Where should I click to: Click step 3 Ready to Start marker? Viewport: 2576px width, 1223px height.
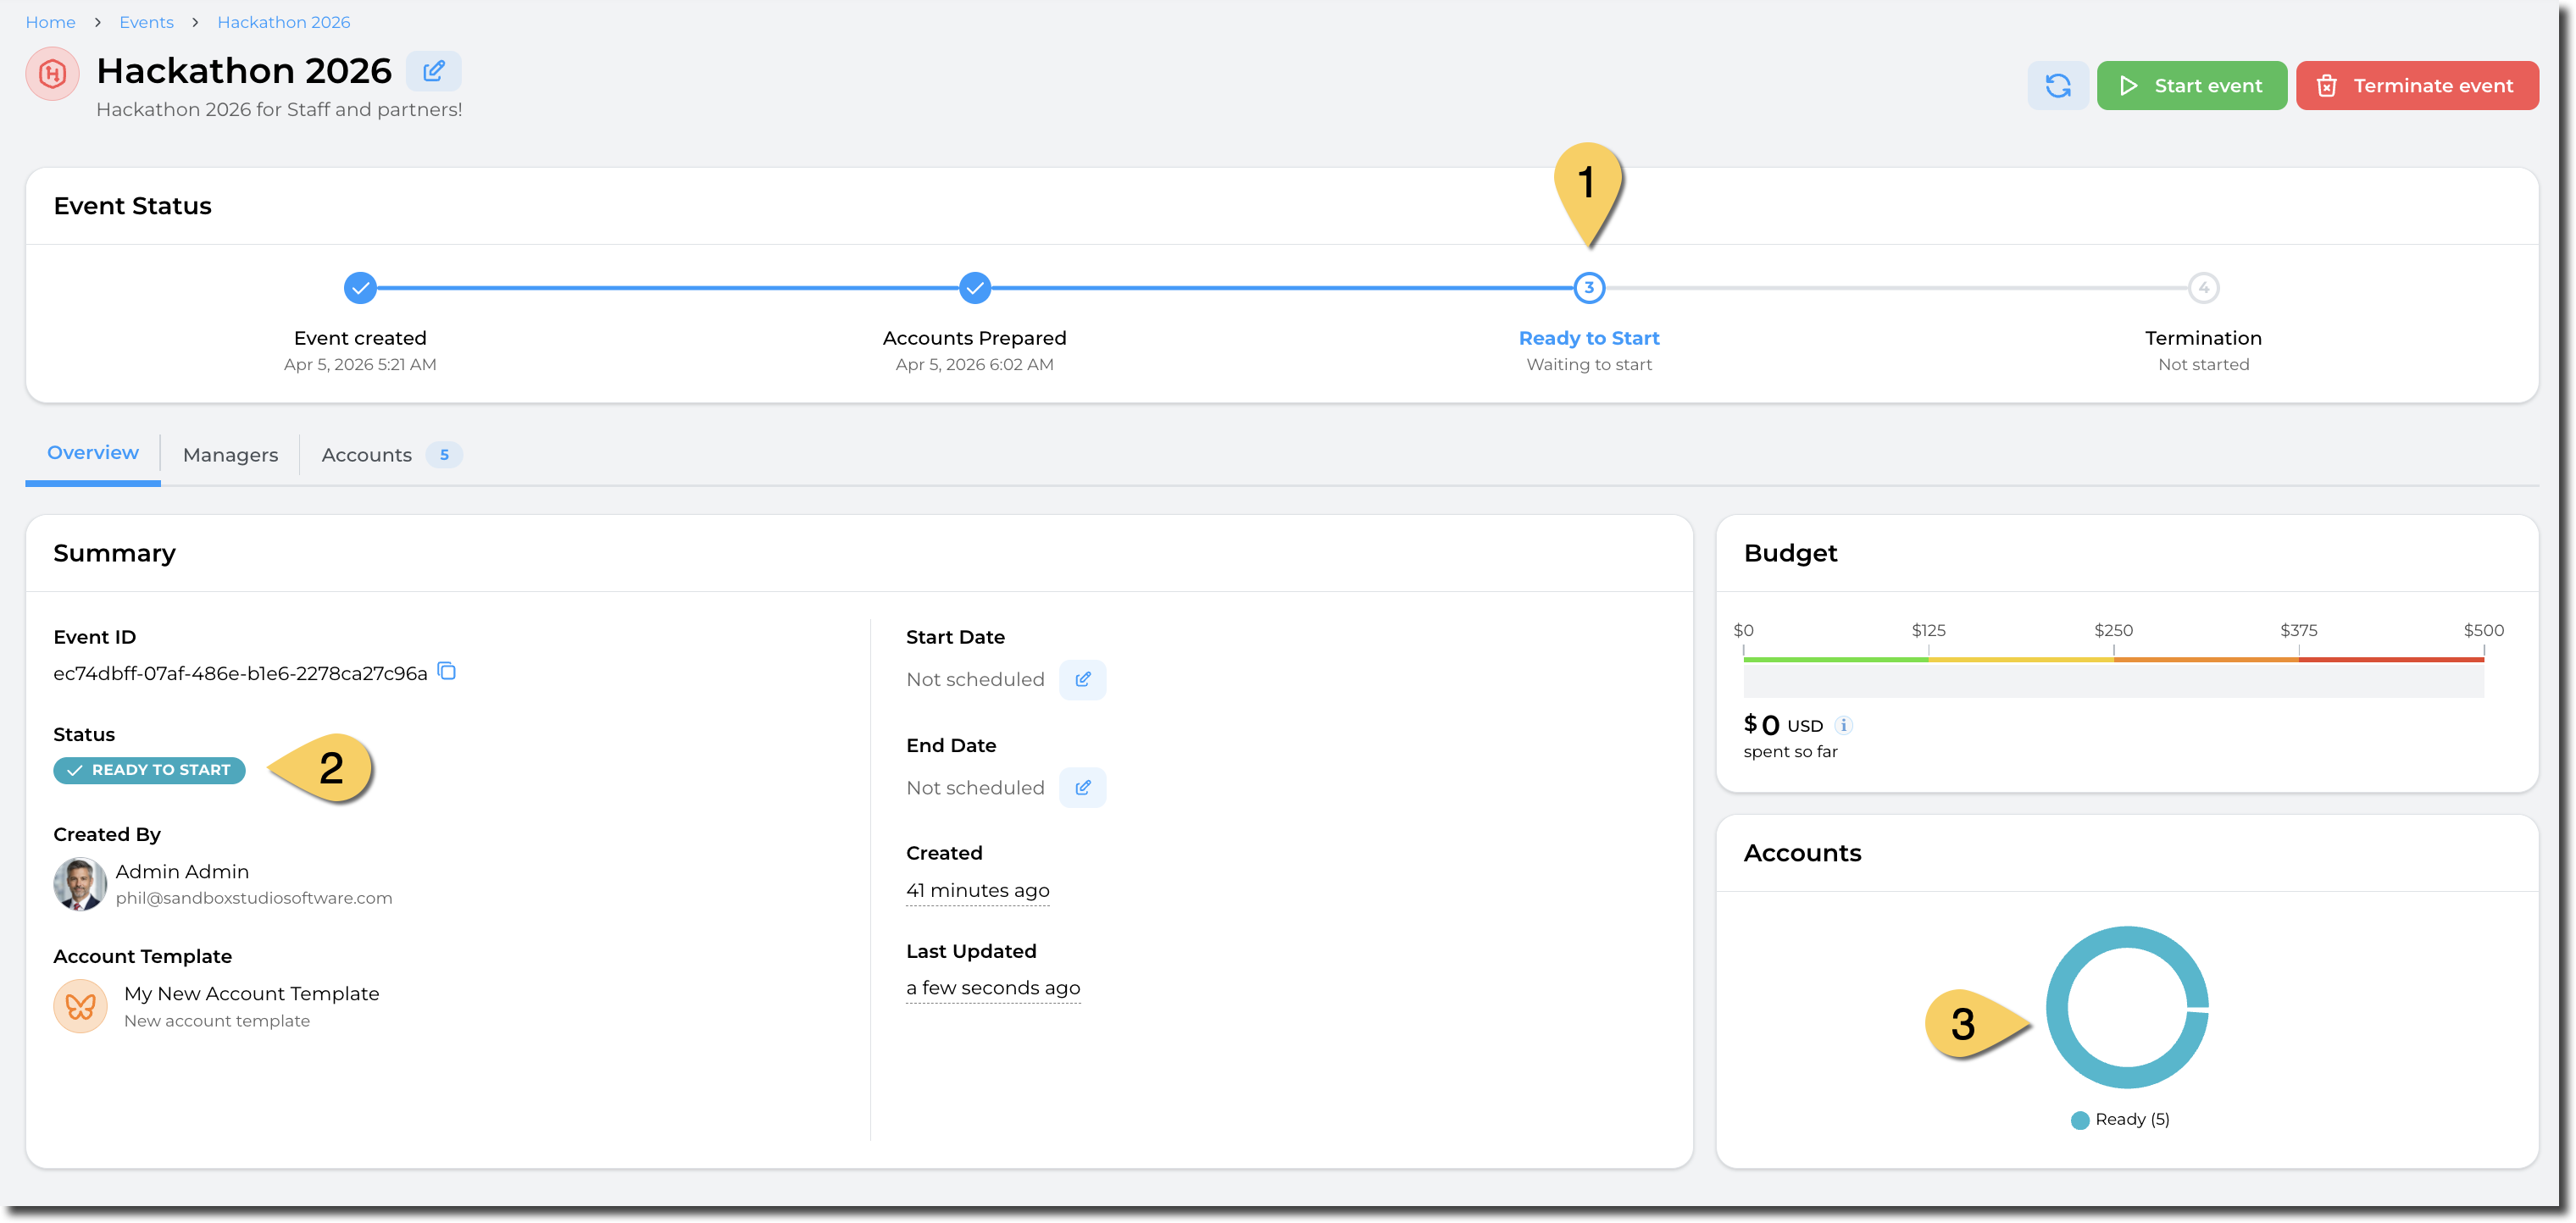tap(1589, 288)
